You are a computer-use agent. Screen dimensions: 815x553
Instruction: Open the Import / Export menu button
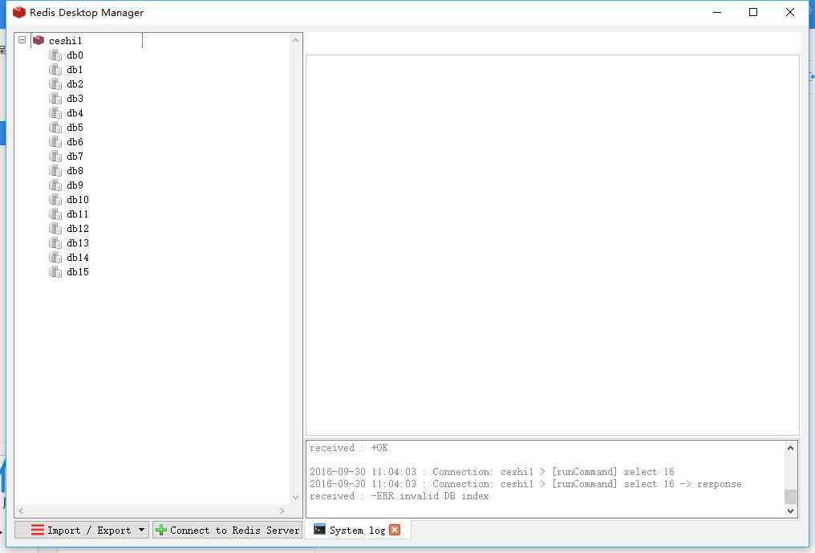click(x=82, y=530)
